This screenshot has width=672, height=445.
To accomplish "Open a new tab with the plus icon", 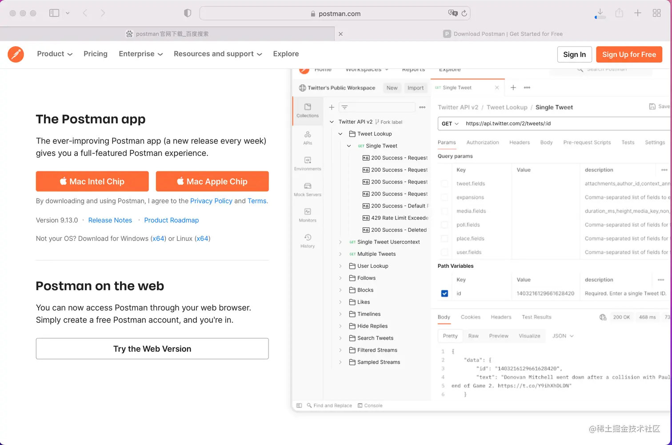I will click(x=638, y=13).
